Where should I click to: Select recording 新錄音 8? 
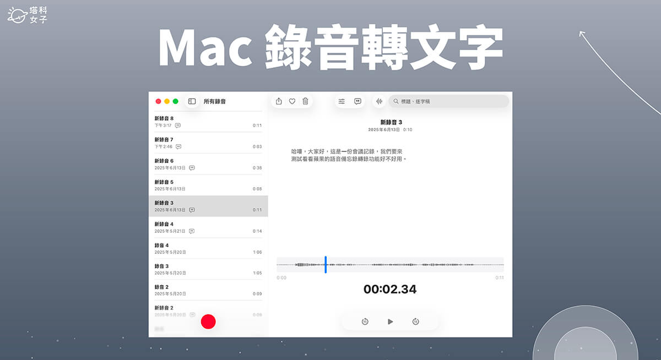(x=208, y=122)
